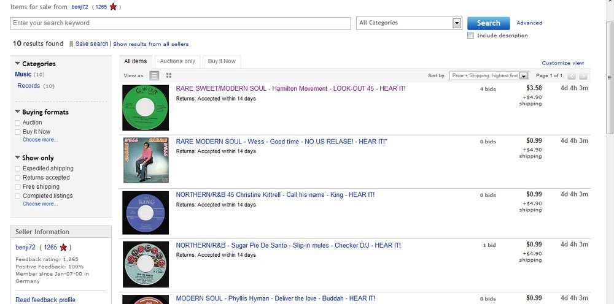
Task: Switch to gallery grid view icon
Action: (x=169, y=75)
